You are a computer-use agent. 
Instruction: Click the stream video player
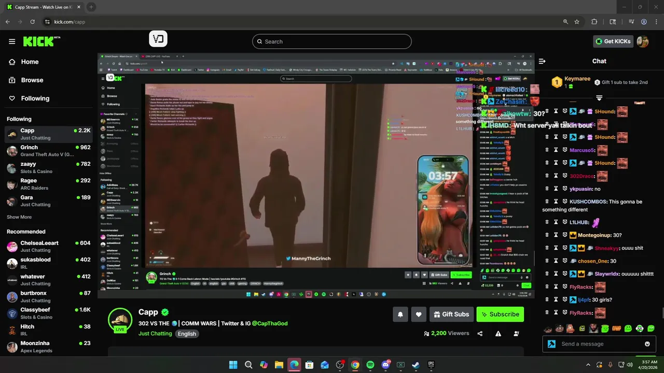(316, 175)
